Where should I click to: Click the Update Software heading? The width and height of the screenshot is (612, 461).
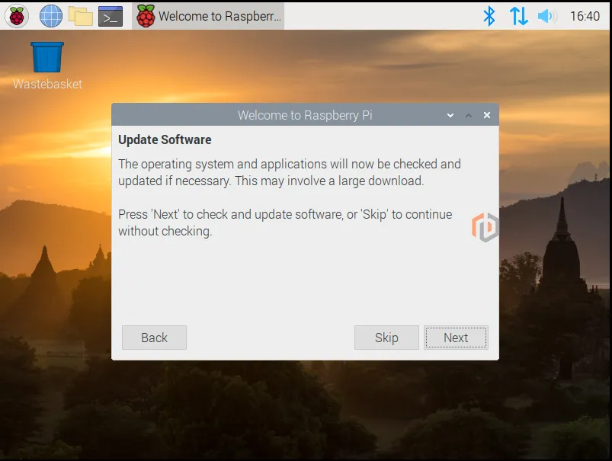tap(165, 139)
